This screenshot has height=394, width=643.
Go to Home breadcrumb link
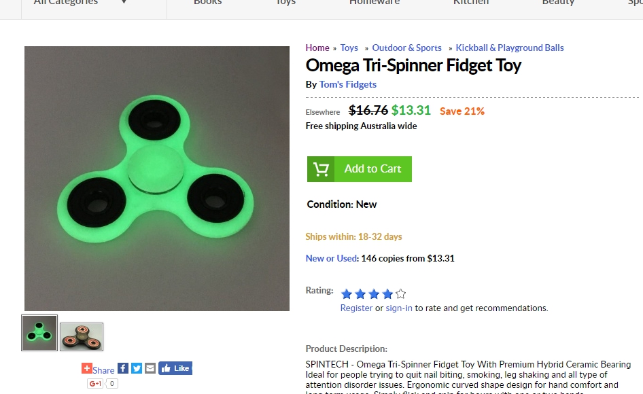[x=317, y=48]
